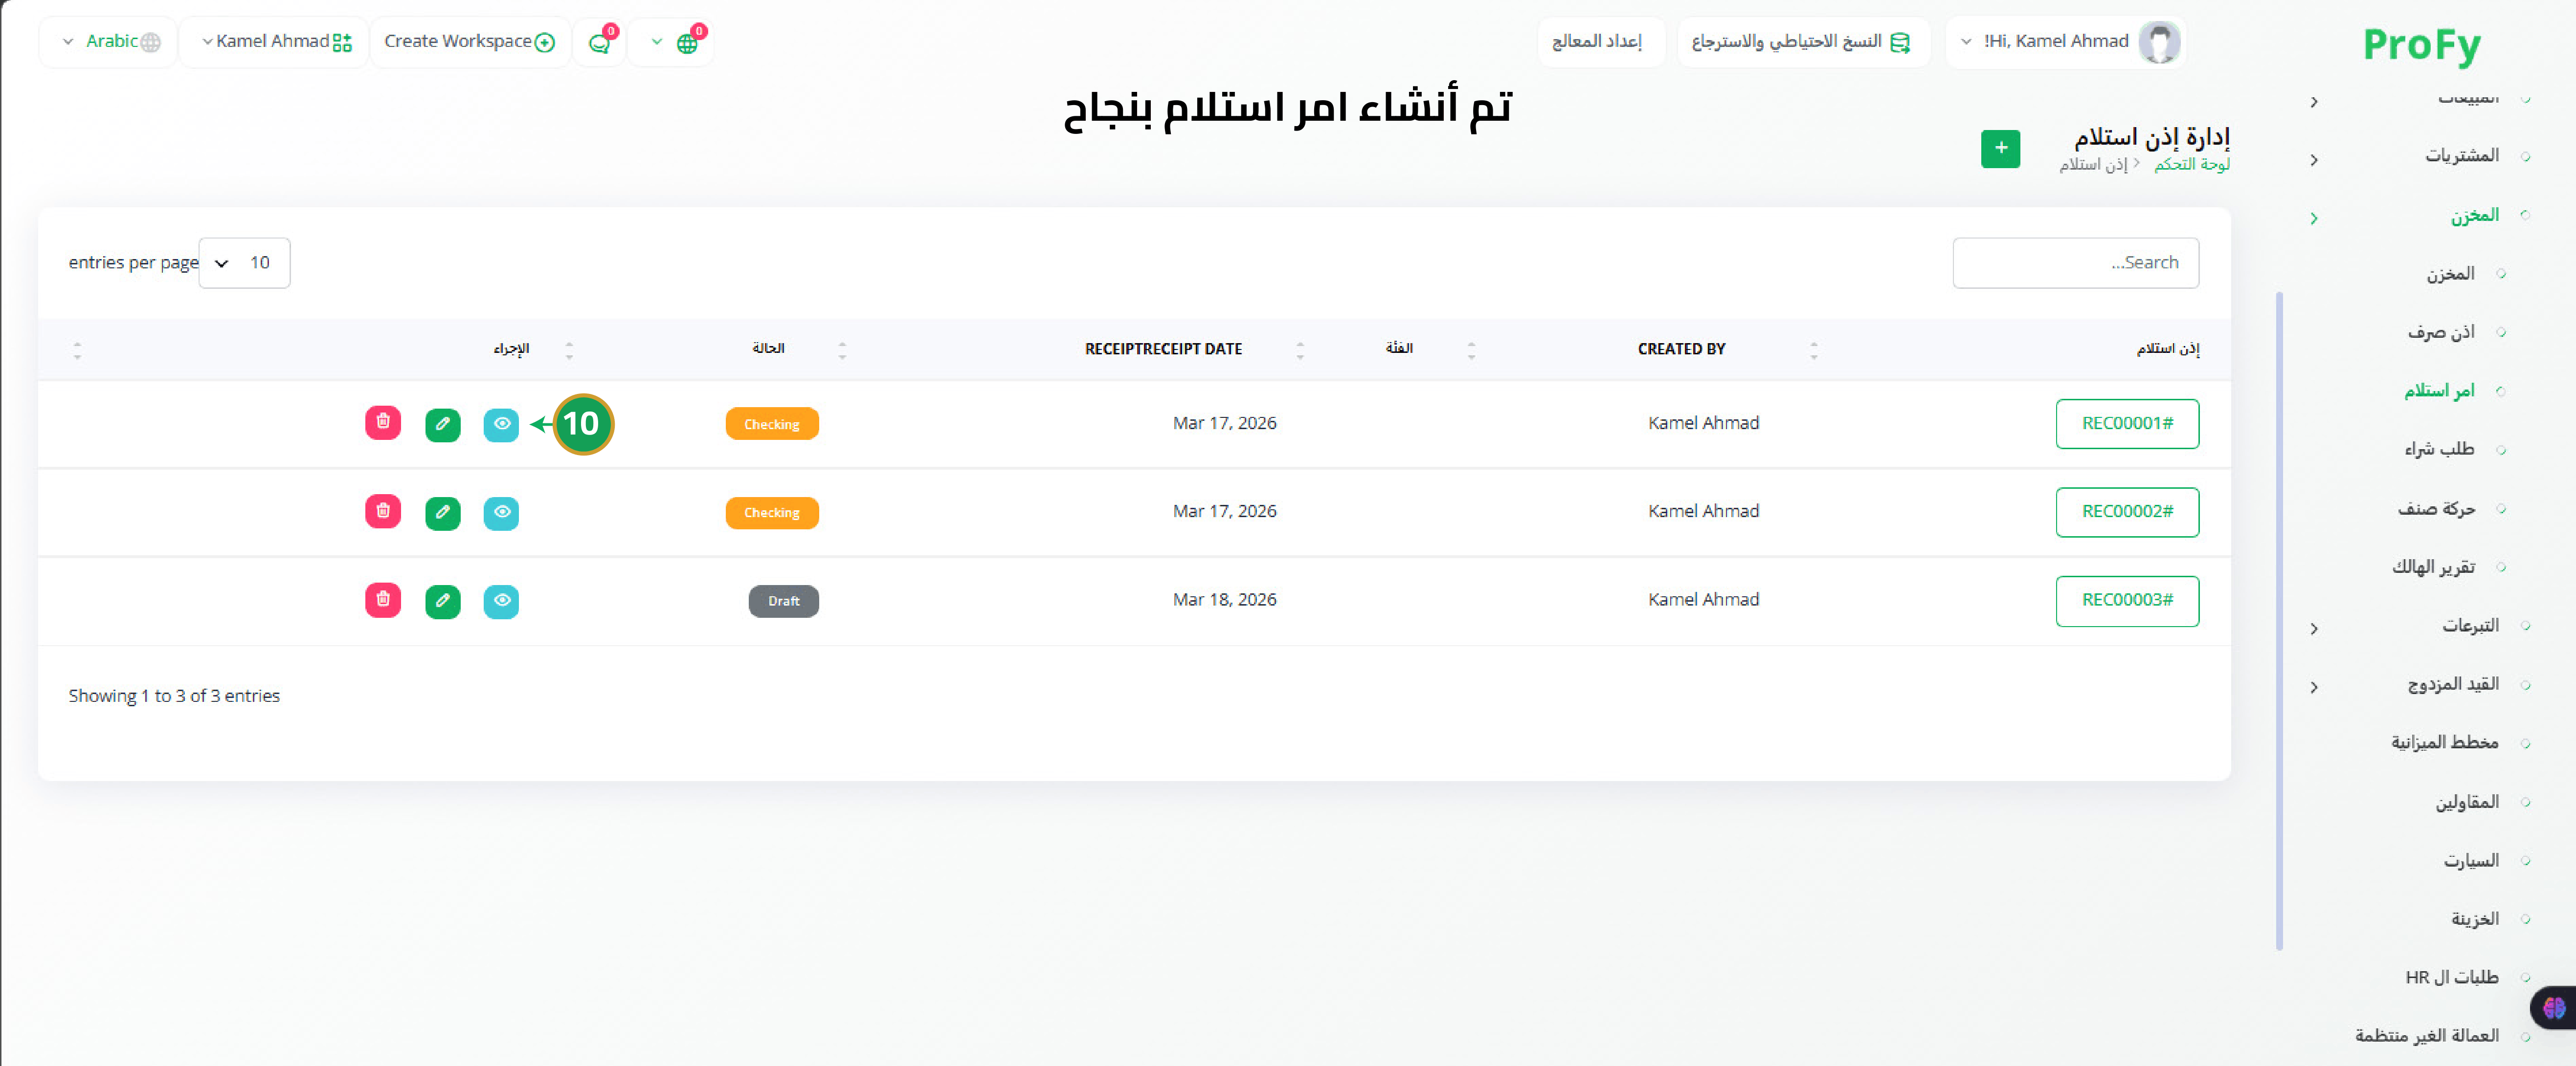Open the chat messages icon in header
The image size is (2576, 1066).
click(599, 42)
